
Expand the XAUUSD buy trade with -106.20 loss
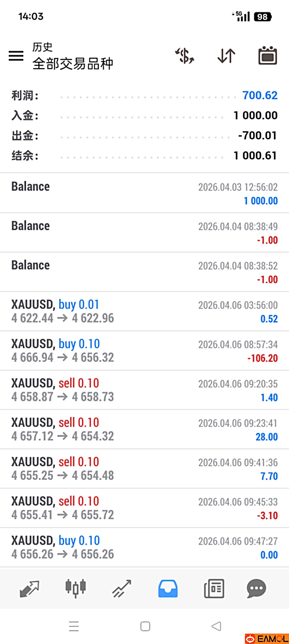click(144, 351)
